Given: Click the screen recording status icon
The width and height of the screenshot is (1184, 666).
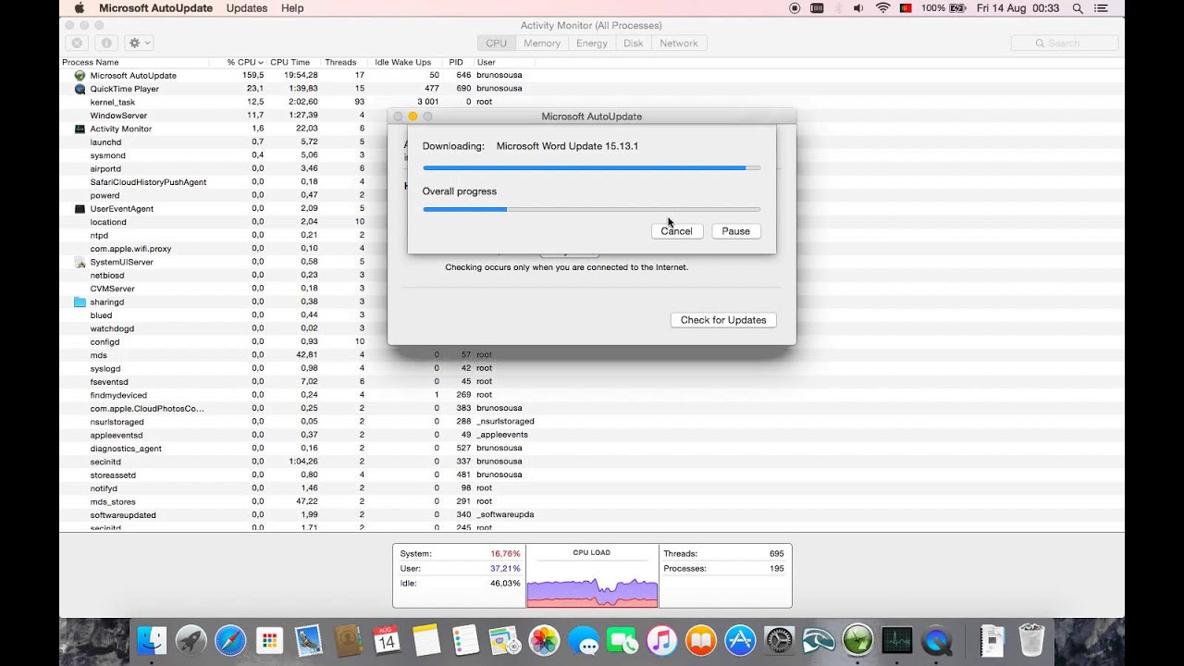Looking at the screenshot, I should tap(795, 8).
